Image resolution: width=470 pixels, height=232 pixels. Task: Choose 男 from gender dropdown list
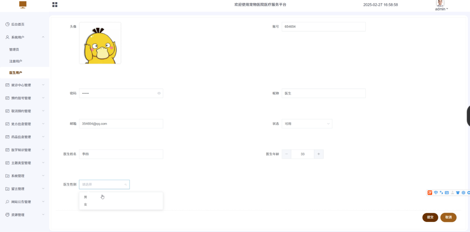click(121, 197)
